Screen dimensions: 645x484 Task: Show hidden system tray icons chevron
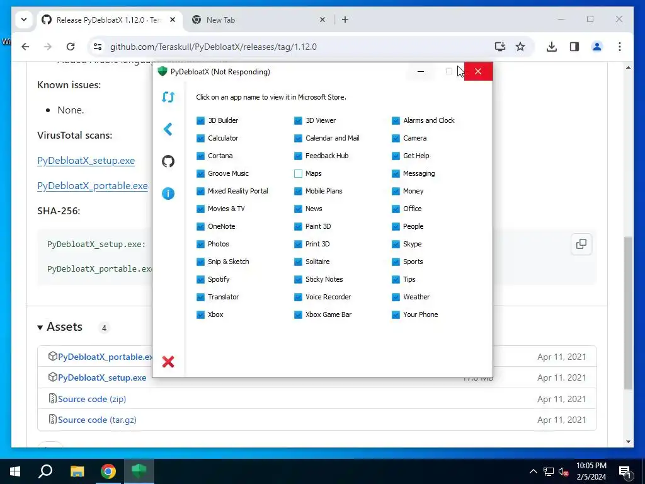point(533,471)
